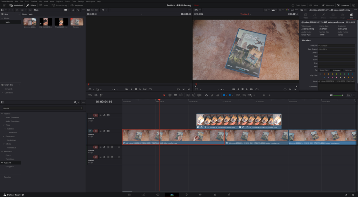Click the Replace Clip toolbar icon
The height and width of the screenshot is (197, 358).
coord(199,95)
